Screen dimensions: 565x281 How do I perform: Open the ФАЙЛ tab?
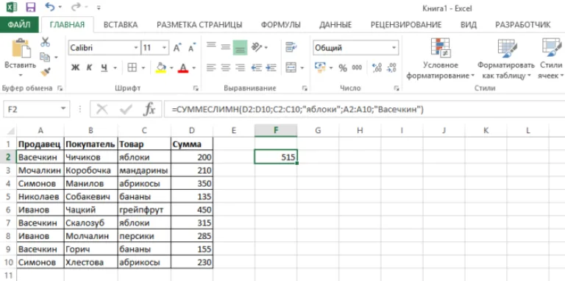[19, 24]
